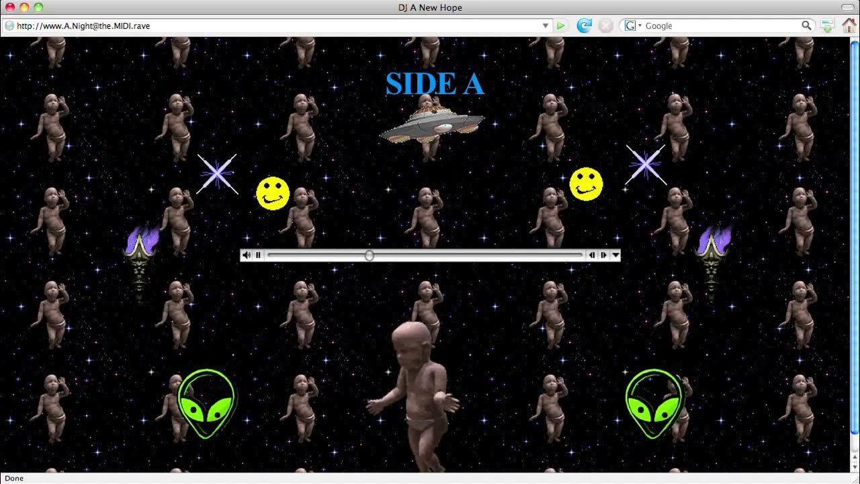The image size is (860, 484).
Task: Click the green window zoom button
Action: point(38,7)
